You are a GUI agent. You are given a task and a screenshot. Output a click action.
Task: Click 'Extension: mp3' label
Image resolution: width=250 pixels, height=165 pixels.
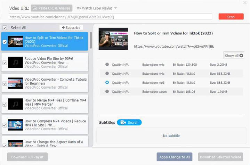[x=153, y=83]
